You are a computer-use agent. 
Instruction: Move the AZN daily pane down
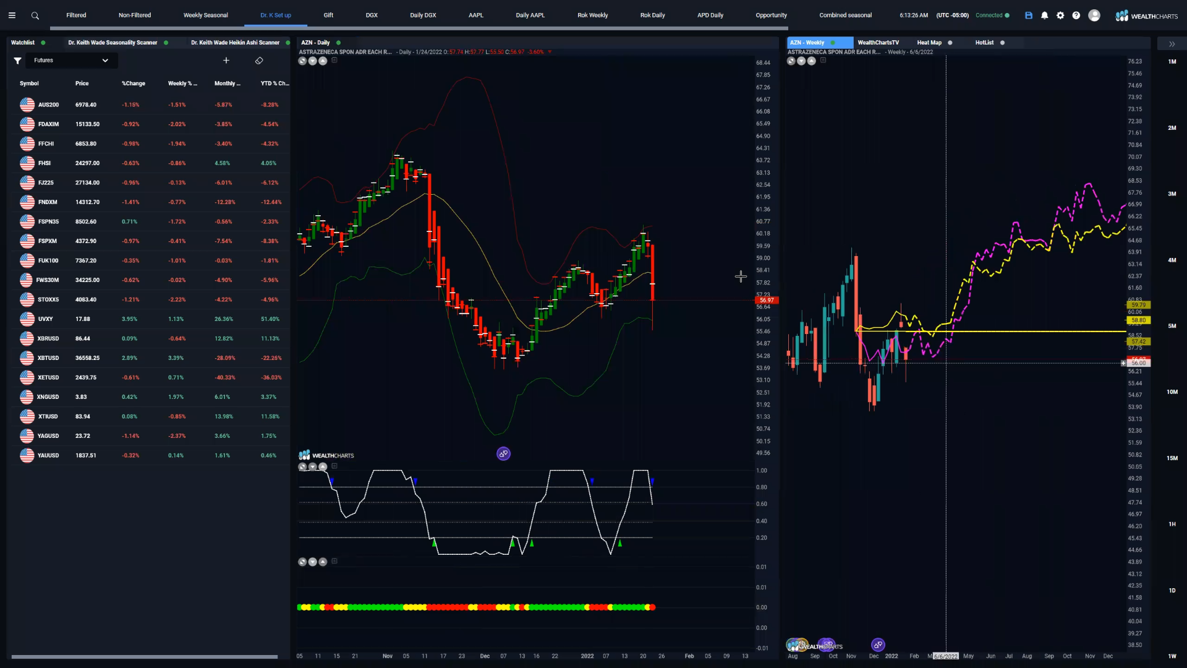(312, 61)
